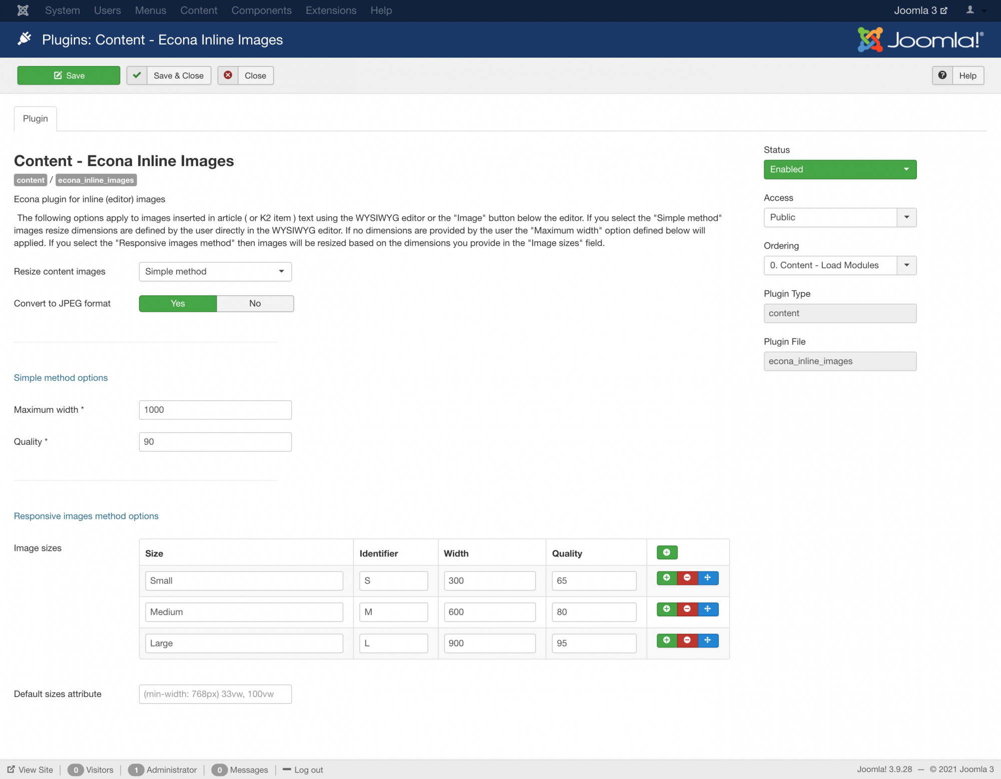Open the Access Public dropdown
This screenshot has width=1001, height=779.
coord(840,217)
